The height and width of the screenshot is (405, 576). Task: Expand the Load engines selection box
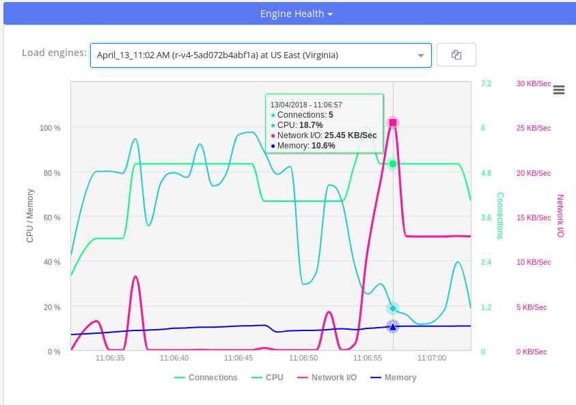click(253, 55)
